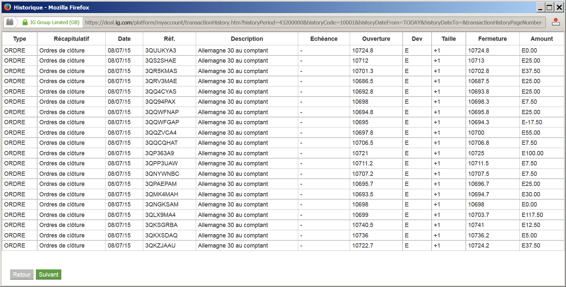Minimize the Historique window
566x287 pixels.
541,7
